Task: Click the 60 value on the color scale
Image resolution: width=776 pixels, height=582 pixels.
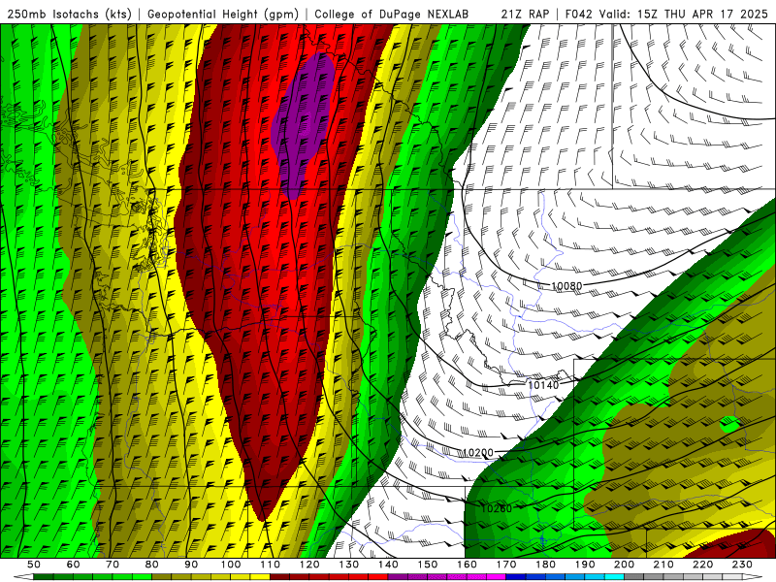Action: 73,565
